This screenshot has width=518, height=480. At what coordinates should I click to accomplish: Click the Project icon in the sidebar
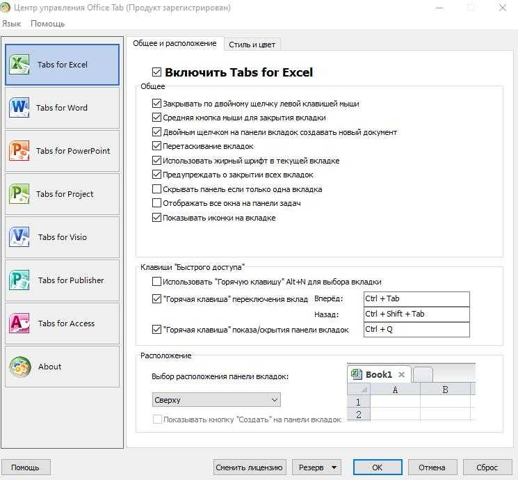[19, 193]
